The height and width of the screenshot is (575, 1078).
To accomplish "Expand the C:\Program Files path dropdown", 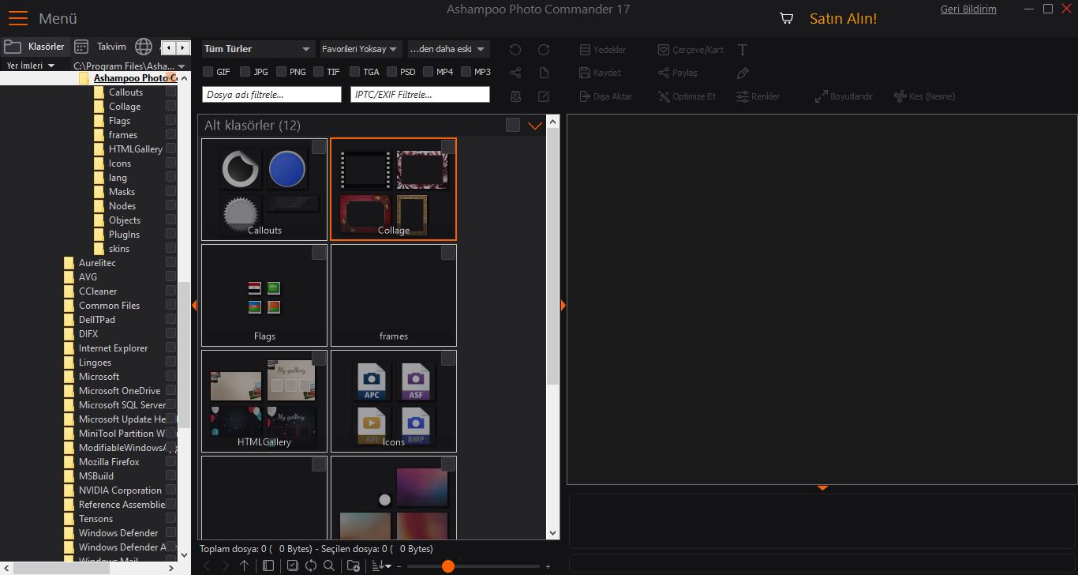I will (x=182, y=66).
